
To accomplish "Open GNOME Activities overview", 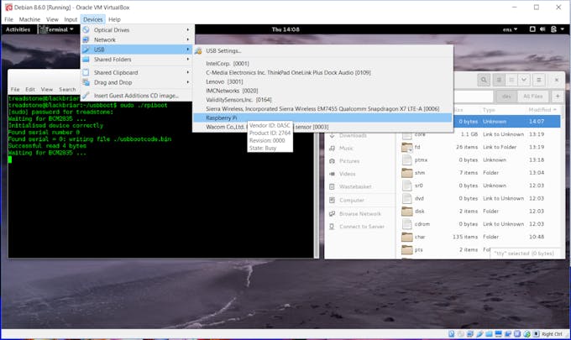I will (x=18, y=29).
